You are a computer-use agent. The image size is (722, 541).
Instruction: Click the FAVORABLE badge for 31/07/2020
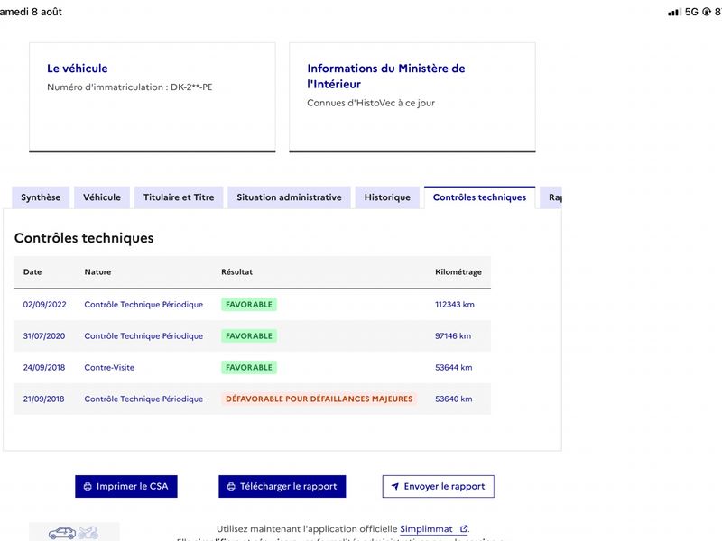[x=249, y=335]
